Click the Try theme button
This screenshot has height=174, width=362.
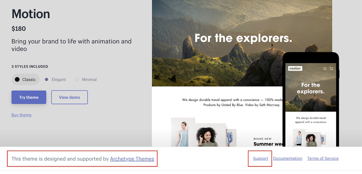29,97
